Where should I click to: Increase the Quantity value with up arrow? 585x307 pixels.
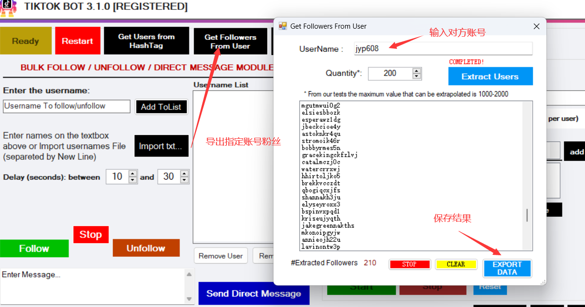coord(416,71)
